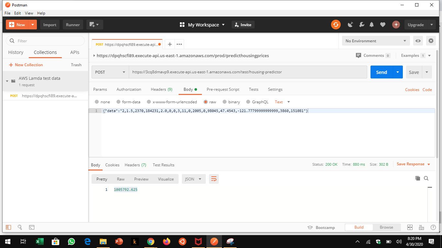Switch to the Headers (9) tab
This screenshot has width=442, height=248.
(x=161, y=89)
